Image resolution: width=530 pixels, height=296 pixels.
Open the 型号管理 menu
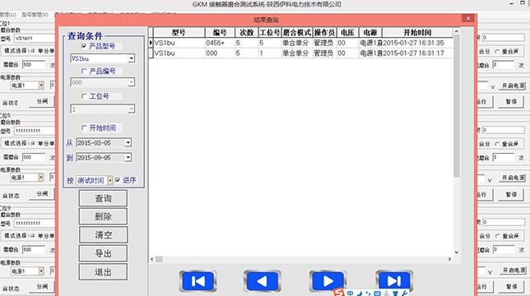[x=35, y=15]
